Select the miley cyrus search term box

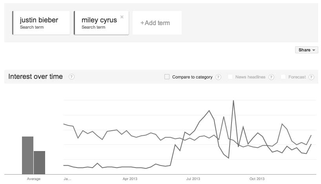[x=101, y=23]
